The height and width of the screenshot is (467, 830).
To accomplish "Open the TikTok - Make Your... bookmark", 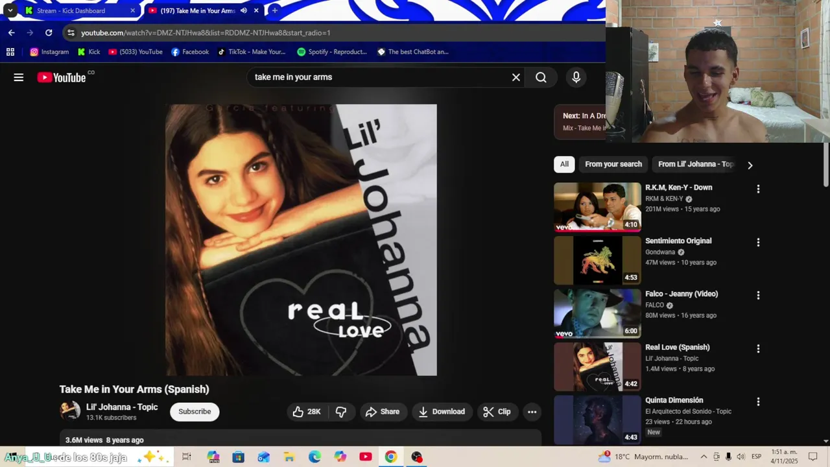I will 251,52.
